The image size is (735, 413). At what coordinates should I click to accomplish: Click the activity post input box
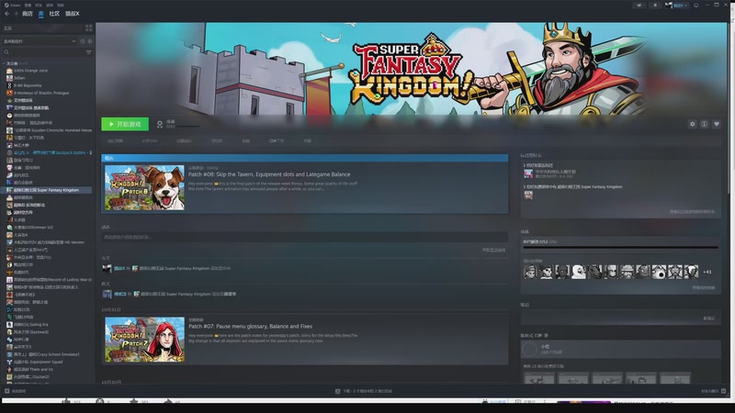tap(305, 237)
